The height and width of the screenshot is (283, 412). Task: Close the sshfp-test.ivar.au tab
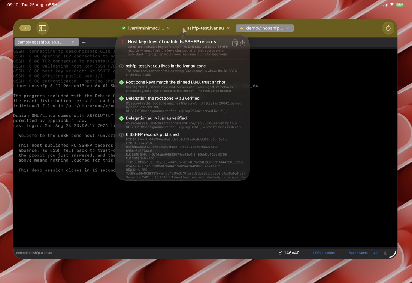coord(228,28)
